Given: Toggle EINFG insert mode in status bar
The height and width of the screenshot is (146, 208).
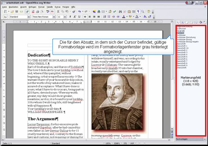Looking at the screenshot, I should pos(117,143).
